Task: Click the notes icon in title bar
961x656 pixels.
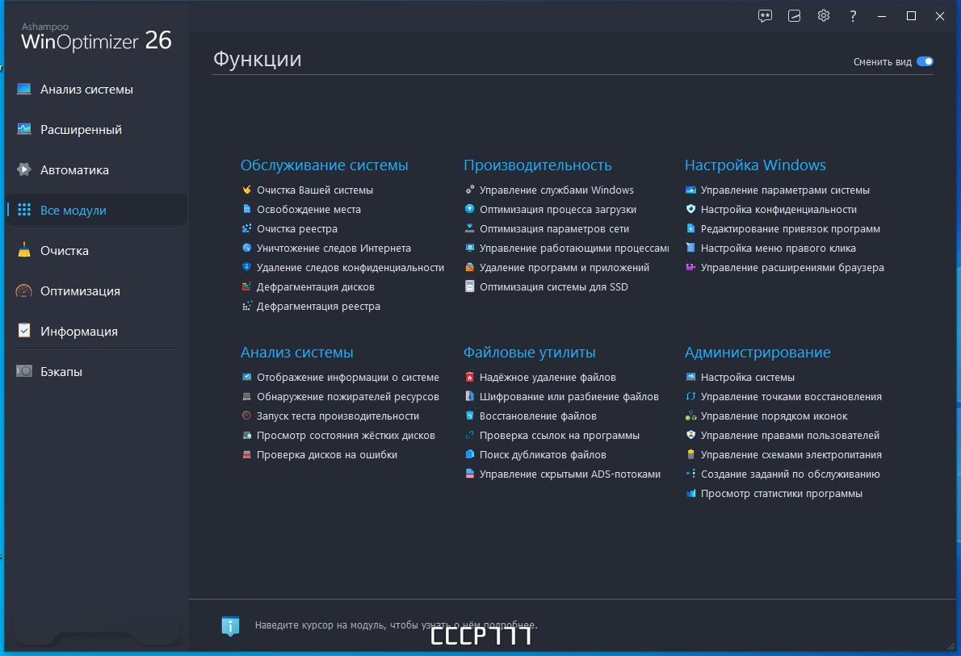Action: point(794,16)
